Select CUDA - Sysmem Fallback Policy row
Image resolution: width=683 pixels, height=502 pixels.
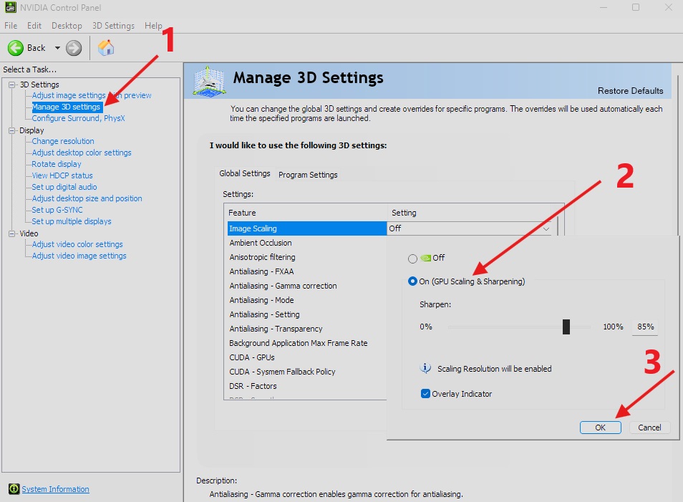pyautogui.click(x=306, y=372)
